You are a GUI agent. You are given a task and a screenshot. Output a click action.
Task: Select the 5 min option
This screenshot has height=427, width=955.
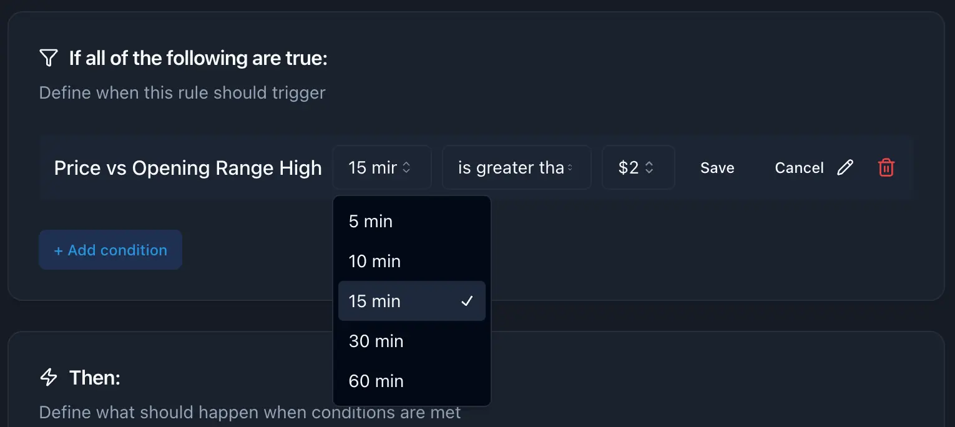coord(371,221)
